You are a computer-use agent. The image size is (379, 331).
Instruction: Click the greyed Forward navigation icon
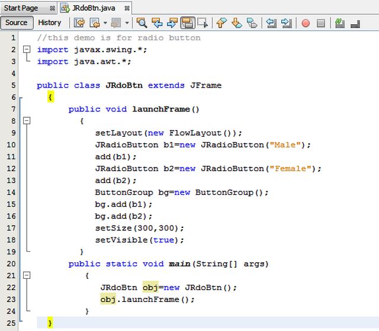116,23
